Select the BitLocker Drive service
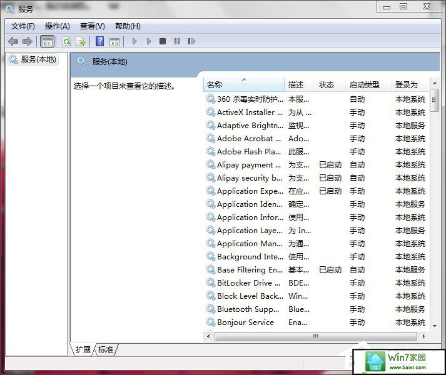446x375 pixels. point(316,283)
